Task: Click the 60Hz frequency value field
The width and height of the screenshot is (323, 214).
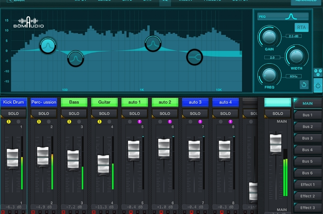Action: tap(294, 76)
